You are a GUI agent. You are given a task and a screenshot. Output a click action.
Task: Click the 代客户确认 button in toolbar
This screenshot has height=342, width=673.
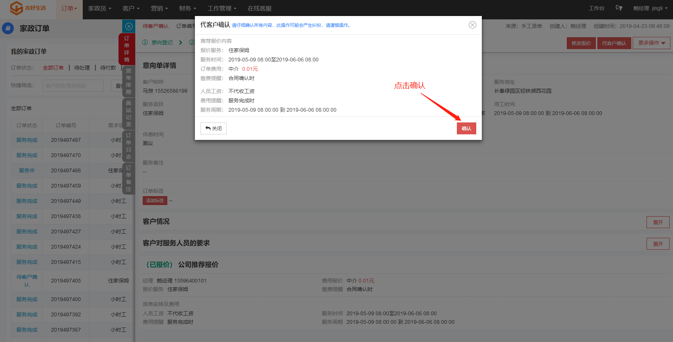coord(614,43)
